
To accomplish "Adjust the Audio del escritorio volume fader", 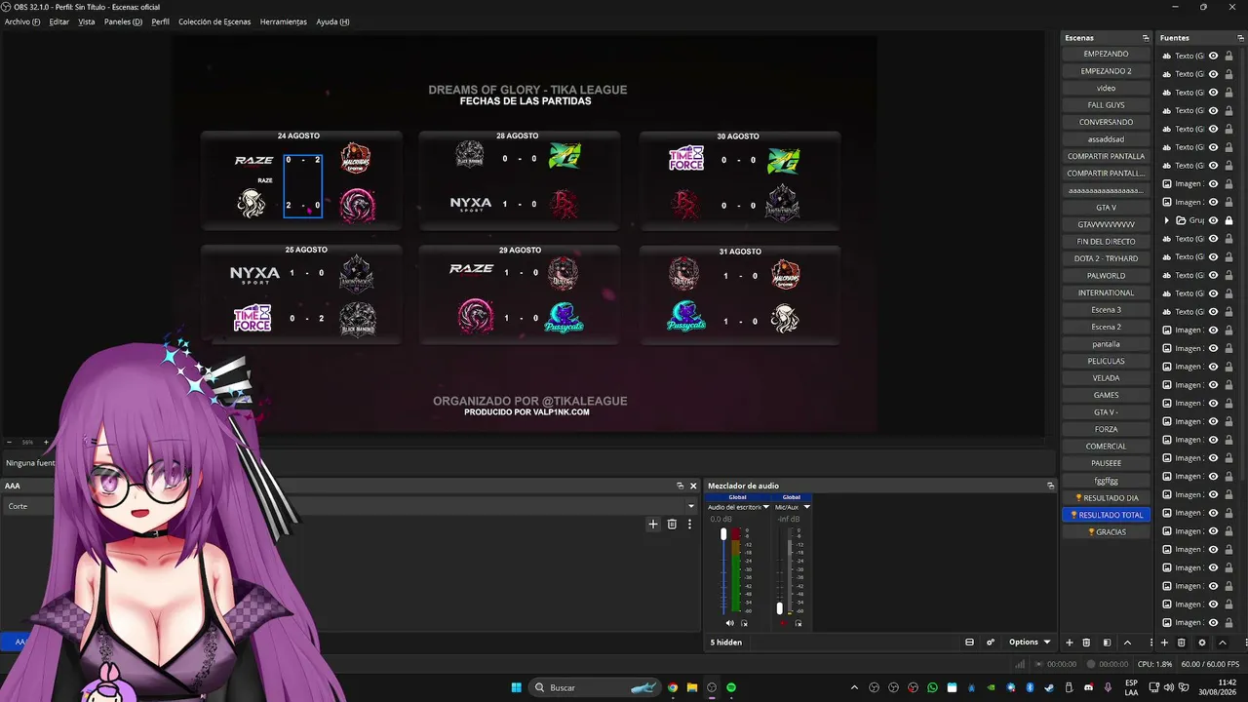I will [x=723, y=534].
